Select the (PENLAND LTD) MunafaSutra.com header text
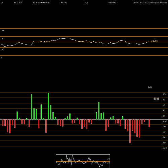This screenshot has width=168, height=168. [150, 3]
